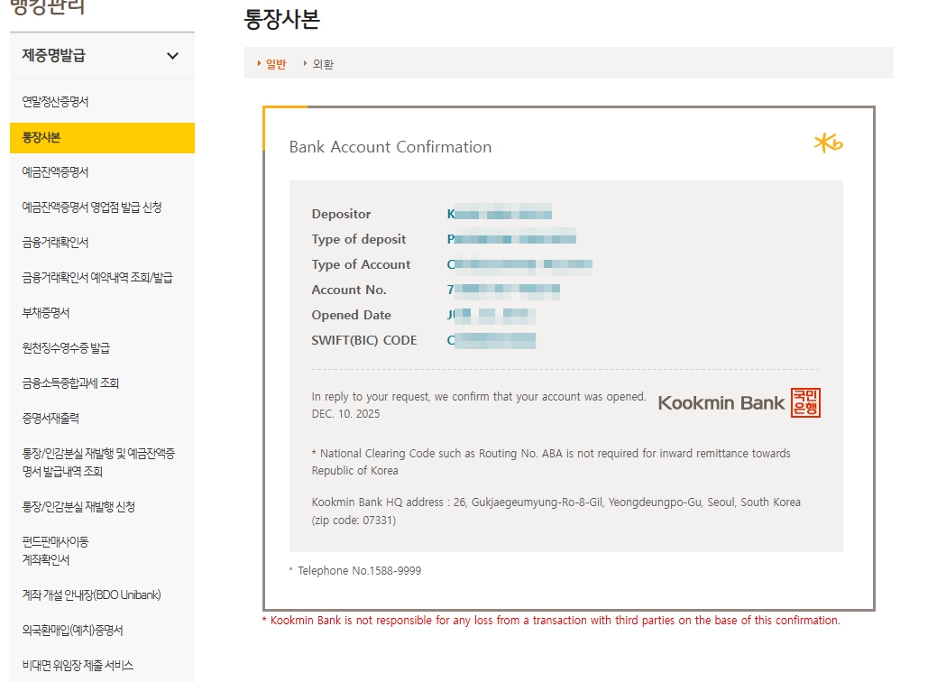The width and height of the screenshot is (937, 682).
Task: Switch to the 일반 tab
Action: 275,64
